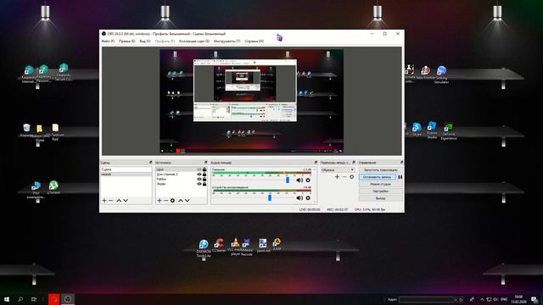Add a new scene with the plus icon
This screenshot has height=305, width=543.
pos(104,201)
